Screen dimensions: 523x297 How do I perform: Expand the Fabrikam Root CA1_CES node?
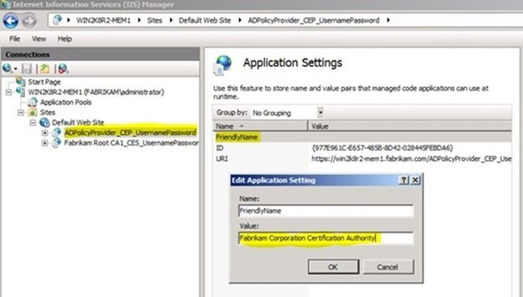45,143
